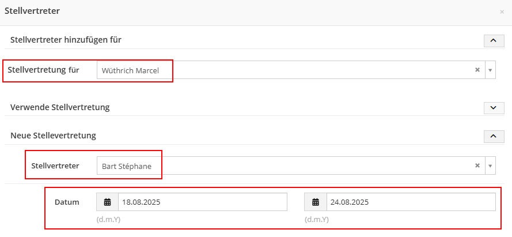512x237 pixels.
Task: Open calendar picker for end date 24.08.2025
Action: coord(316,202)
